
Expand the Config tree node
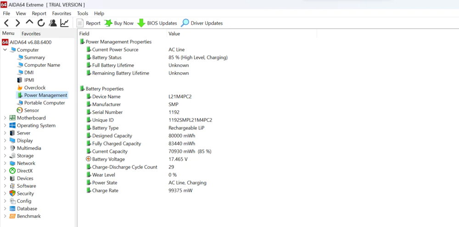pyautogui.click(x=5, y=201)
